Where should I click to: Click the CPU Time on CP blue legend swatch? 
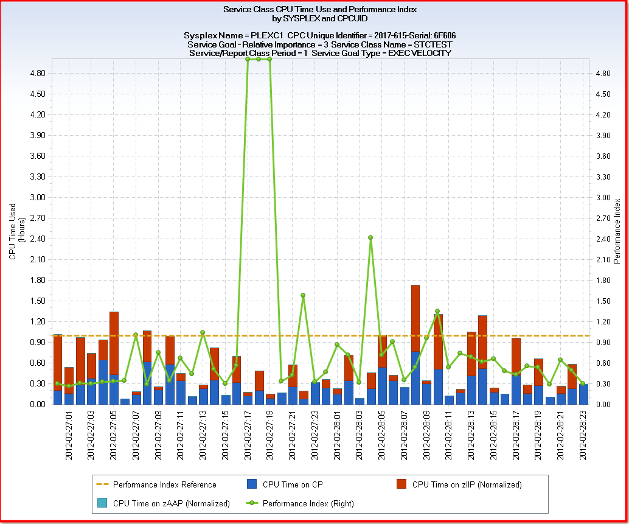[x=252, y=484]
